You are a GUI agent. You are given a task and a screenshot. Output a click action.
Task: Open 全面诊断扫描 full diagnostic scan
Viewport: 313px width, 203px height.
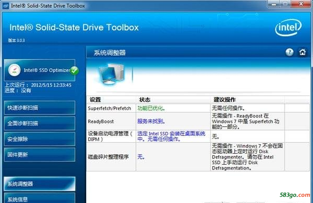tap(39, 123)
